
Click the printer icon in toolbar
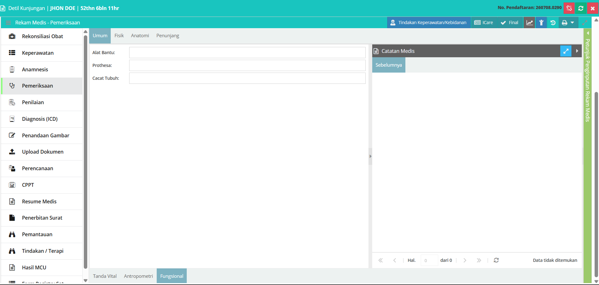point(565,23)
